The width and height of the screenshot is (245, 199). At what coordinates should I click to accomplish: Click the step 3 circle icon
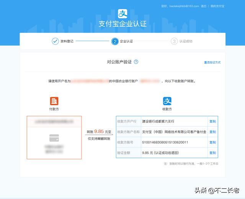tap(174, 41)
